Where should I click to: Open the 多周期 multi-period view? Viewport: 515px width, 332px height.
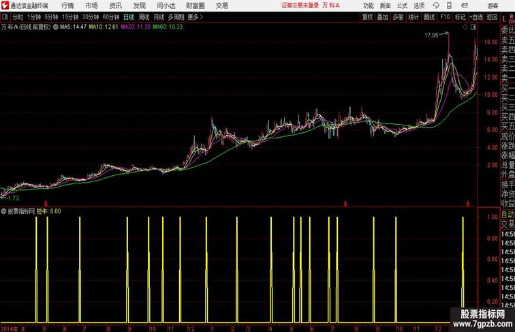tap(176, 17)
